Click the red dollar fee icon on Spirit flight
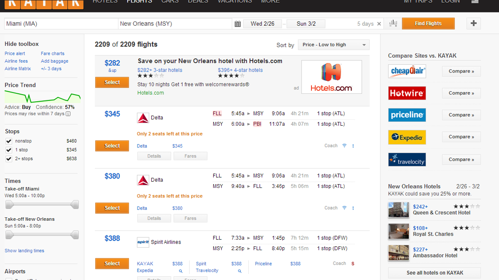Image resolution: width=499 pixels, height=280 pixels. [x=353, y=263]
